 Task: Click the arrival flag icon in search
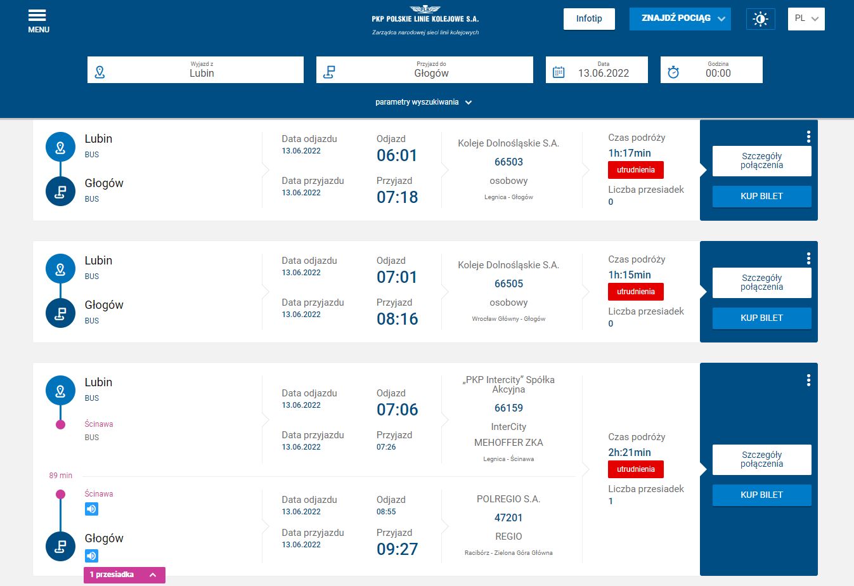click(x=329, y=72)
